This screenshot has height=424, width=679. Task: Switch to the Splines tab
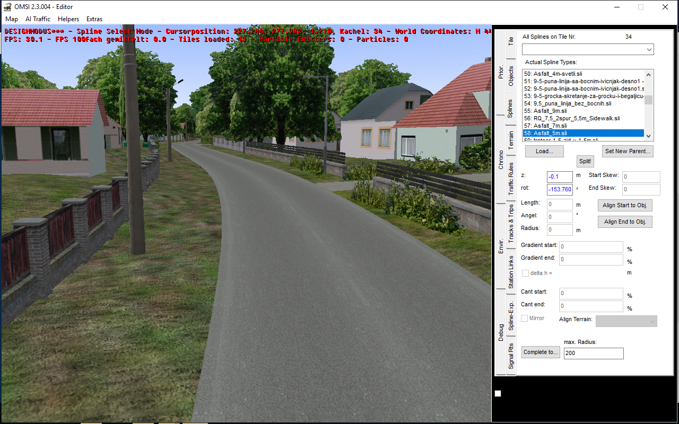pyautogui.click(x=510, y=108)
